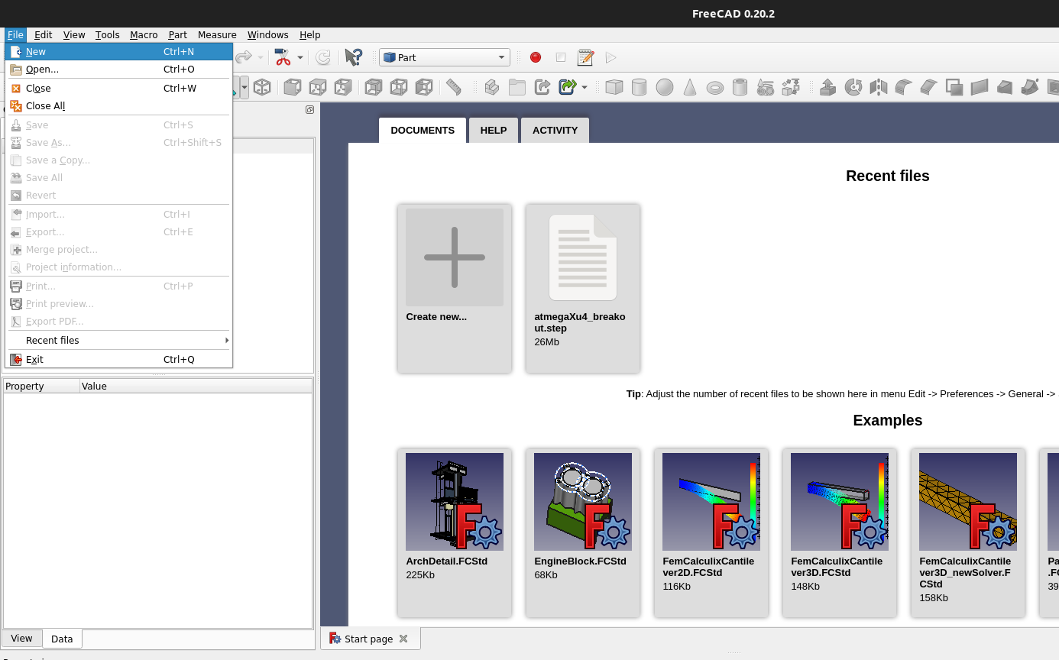This screenshot has width=1059, height=660.
Task: Open the Macro menu
Action: coord(144,35)
